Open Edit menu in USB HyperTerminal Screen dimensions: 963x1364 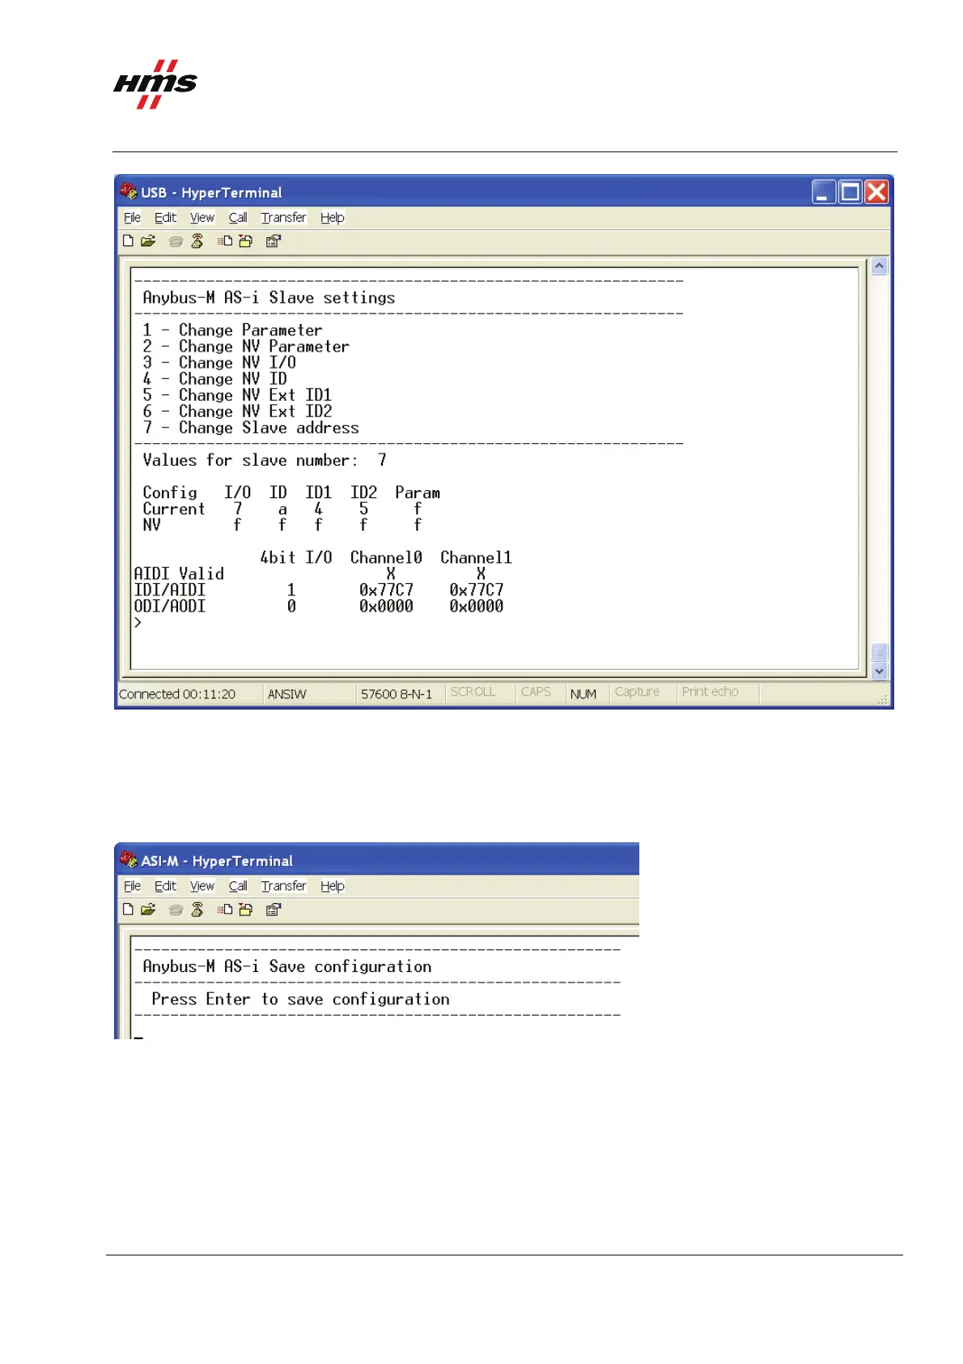tap(165, 217)
